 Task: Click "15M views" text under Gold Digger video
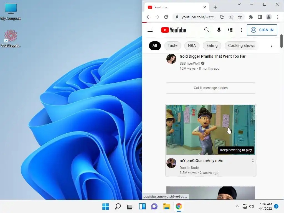click(187, 69)
